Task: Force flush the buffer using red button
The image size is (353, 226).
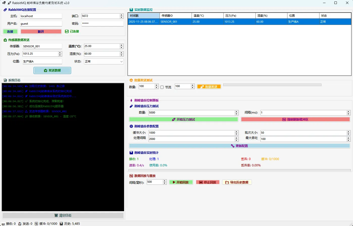Action: [x=295, y=120]
